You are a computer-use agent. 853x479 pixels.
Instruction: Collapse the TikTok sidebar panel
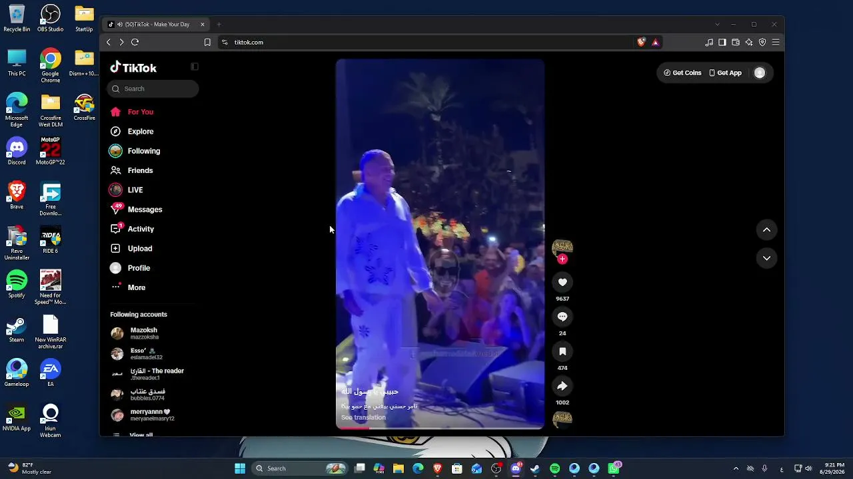(195, 67)
